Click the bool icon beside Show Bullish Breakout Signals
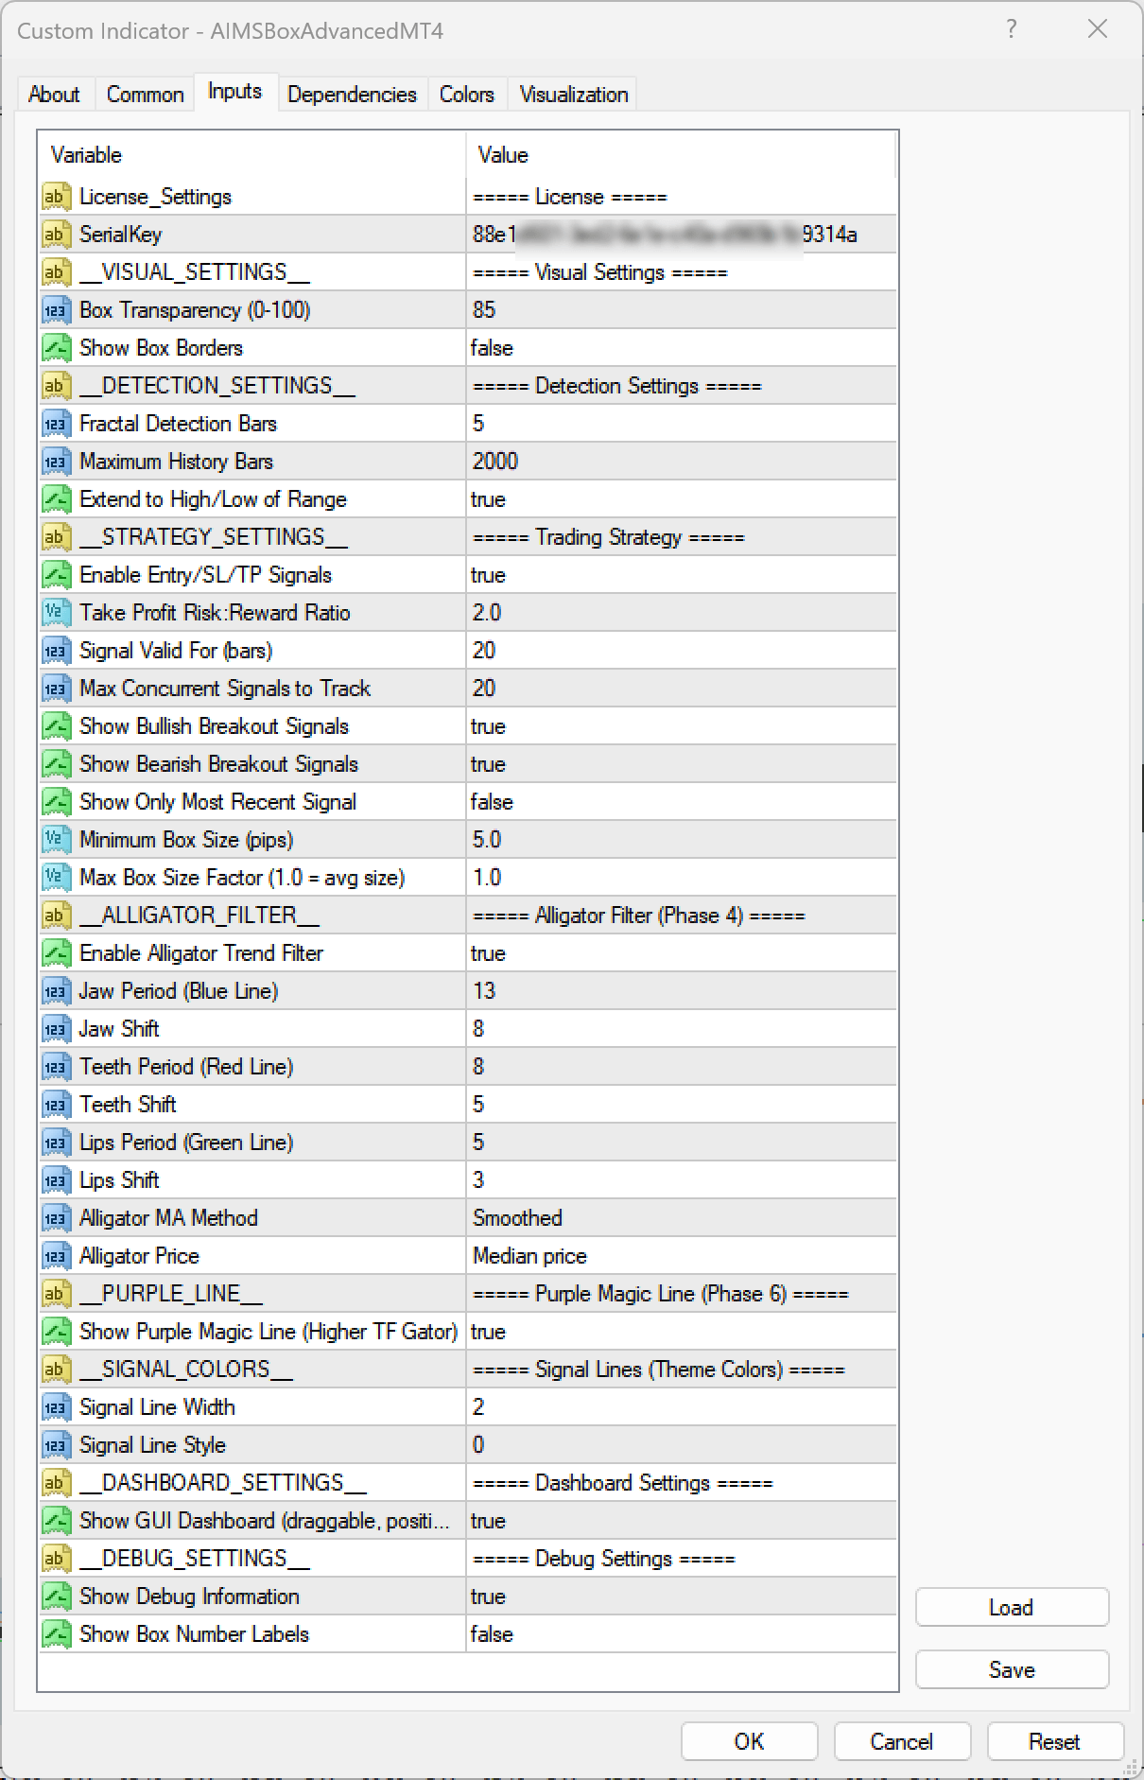Viewport: 1144px width, 1780px height. coord(57,726)
